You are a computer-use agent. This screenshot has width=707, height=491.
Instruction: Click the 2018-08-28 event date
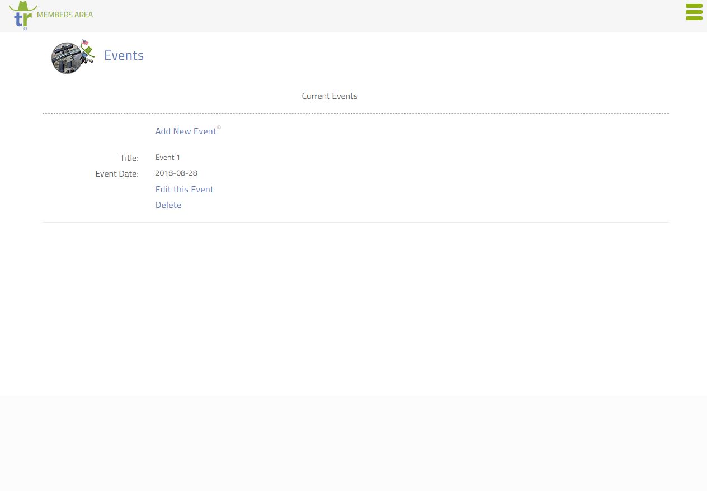tap(176, 173)
